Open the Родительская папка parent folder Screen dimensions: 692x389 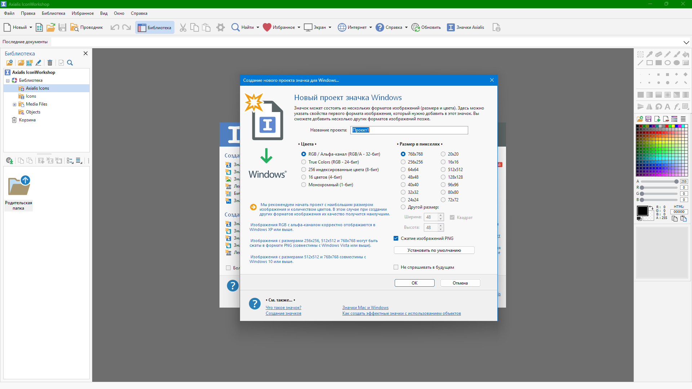18,193
